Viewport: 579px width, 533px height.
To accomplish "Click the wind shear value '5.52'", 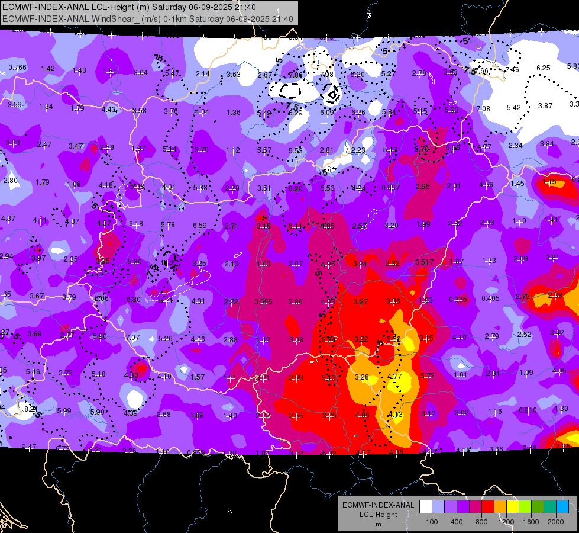I will tap(394, 339).
